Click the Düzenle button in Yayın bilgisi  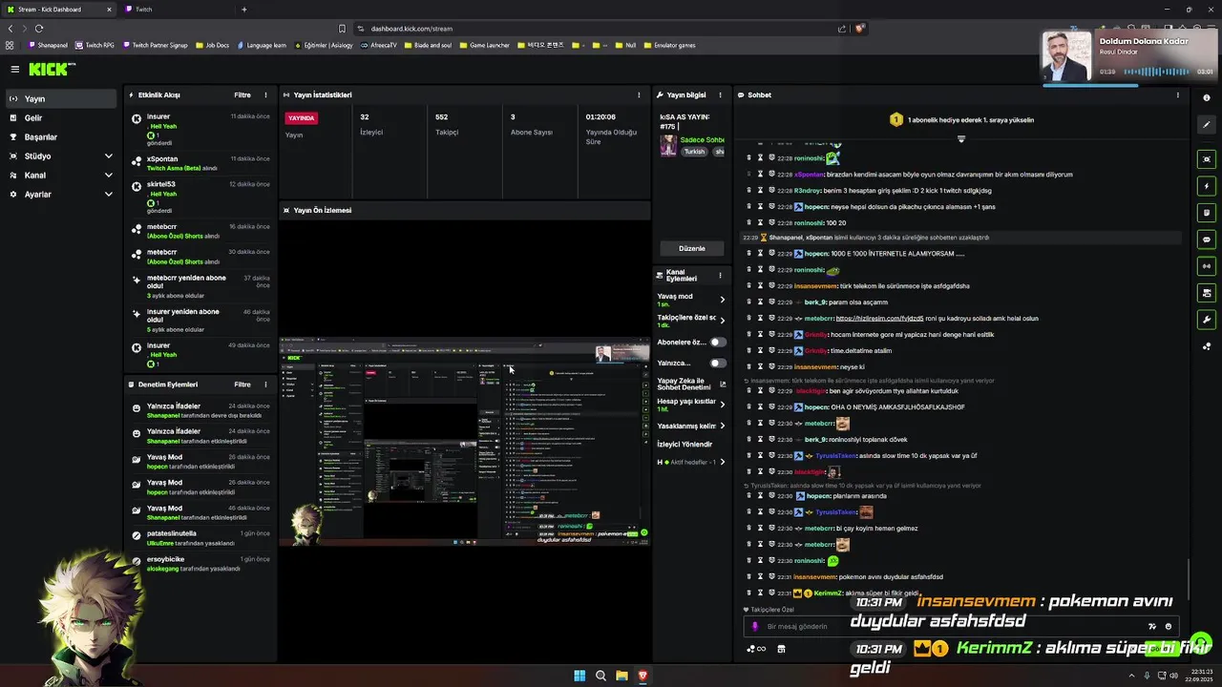[691, 248]
